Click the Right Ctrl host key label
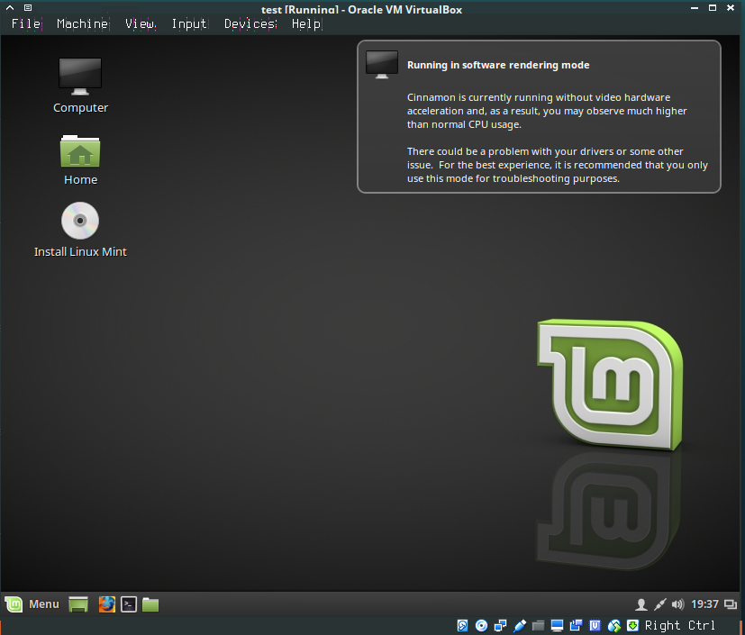Screen dimensions: 745x635 coord(680,625)
